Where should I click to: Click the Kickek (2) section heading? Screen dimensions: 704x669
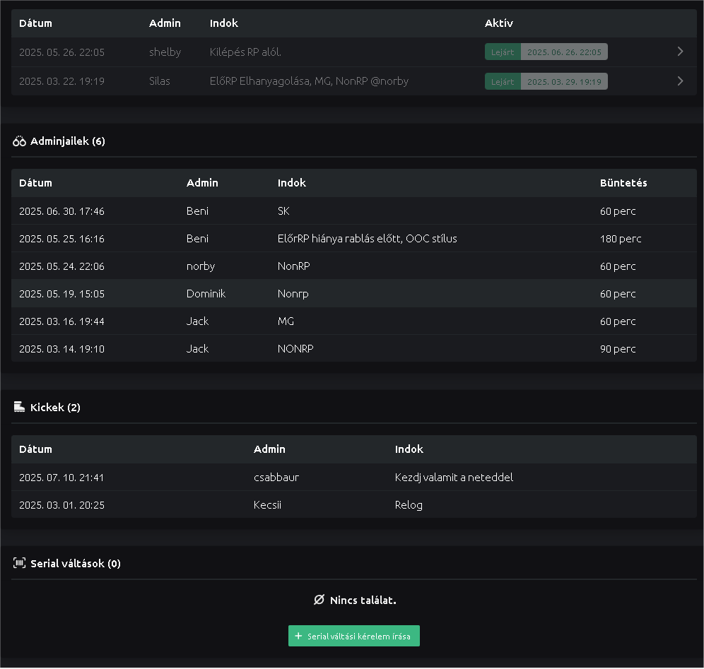(x=55, y=408)
